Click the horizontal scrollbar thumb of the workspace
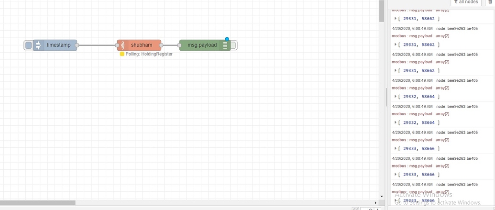Viewport: 495px width, 210px height. (x=38, y=203)
